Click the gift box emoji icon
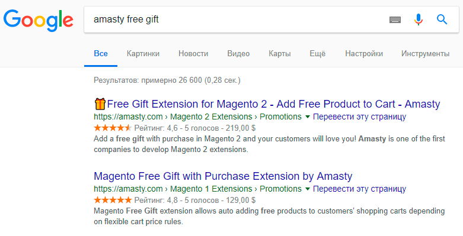The width and height of the screenshot is (463, 236). point(100,104)
